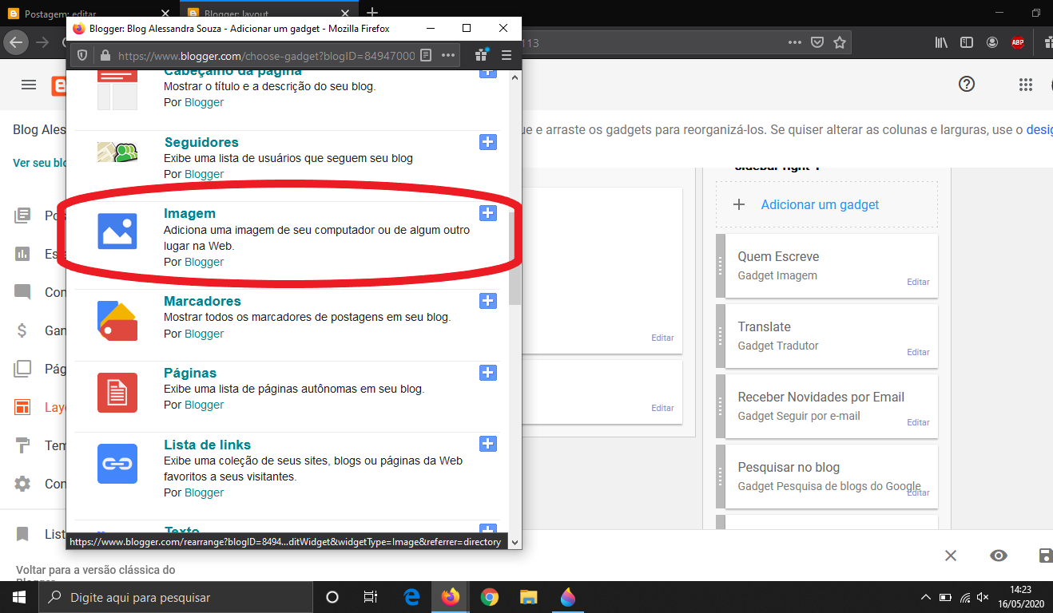Click the Seguidores gadget title

[201, 142]
